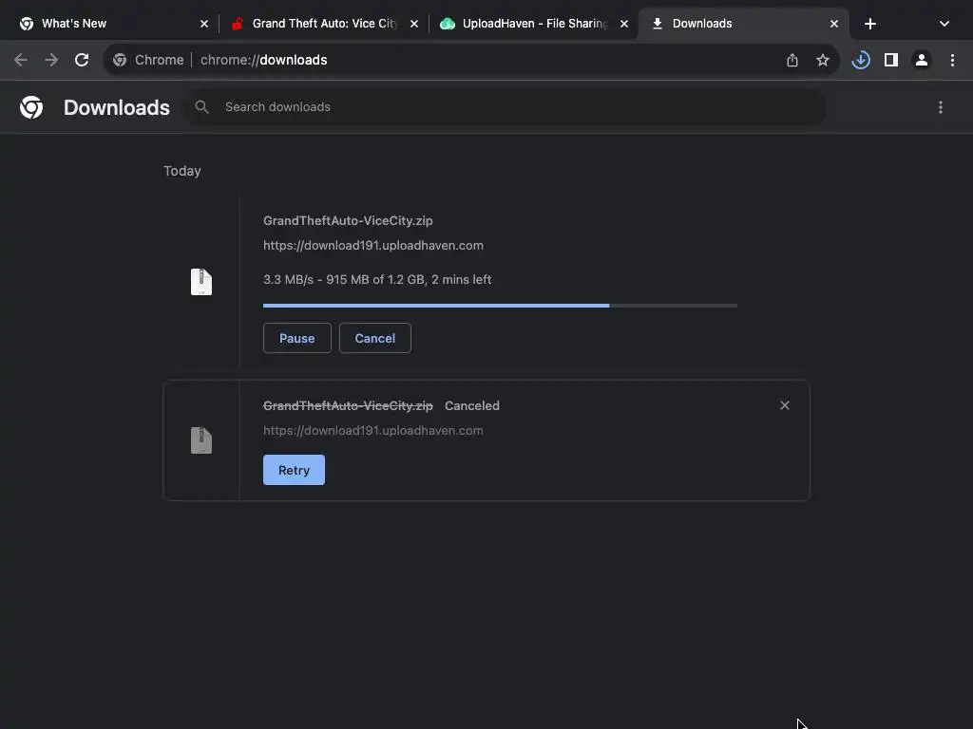Click the download progress bar
The image size is (973, 729).
[x=500, y=306]
